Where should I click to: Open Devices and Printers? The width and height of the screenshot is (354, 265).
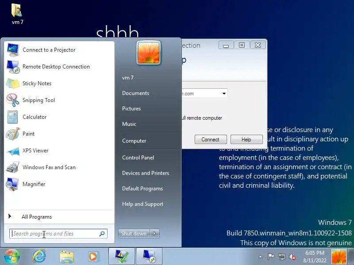click(x=146, y=173)
